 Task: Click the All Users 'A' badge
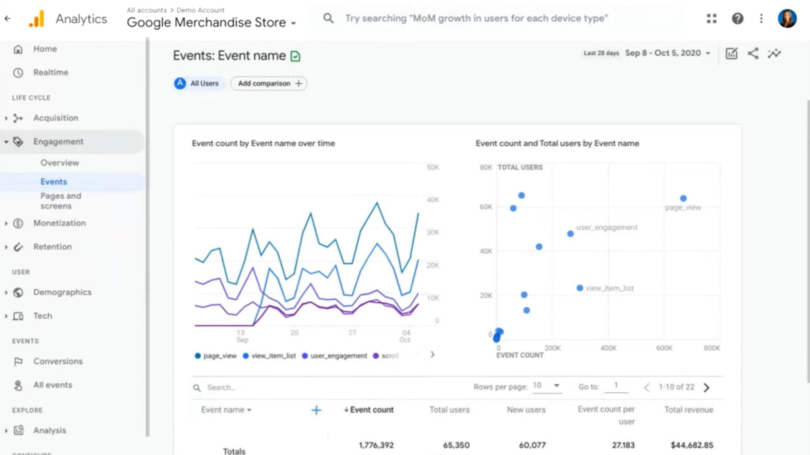pos(180,83)
